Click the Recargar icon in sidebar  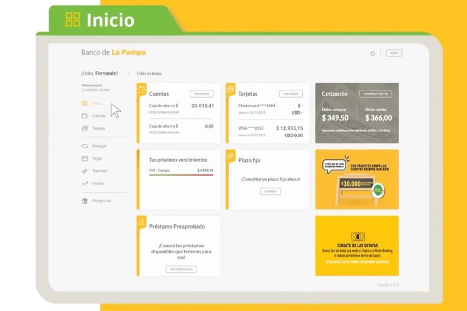click(x=85, y=146)
